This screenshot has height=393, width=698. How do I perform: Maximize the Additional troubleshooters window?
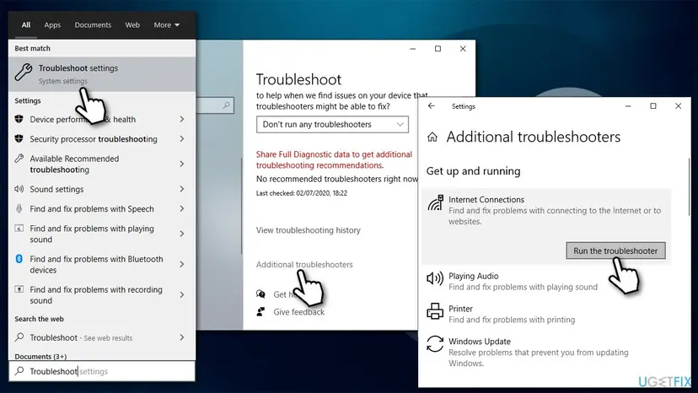pyautogui.click(x=653, y=106)
